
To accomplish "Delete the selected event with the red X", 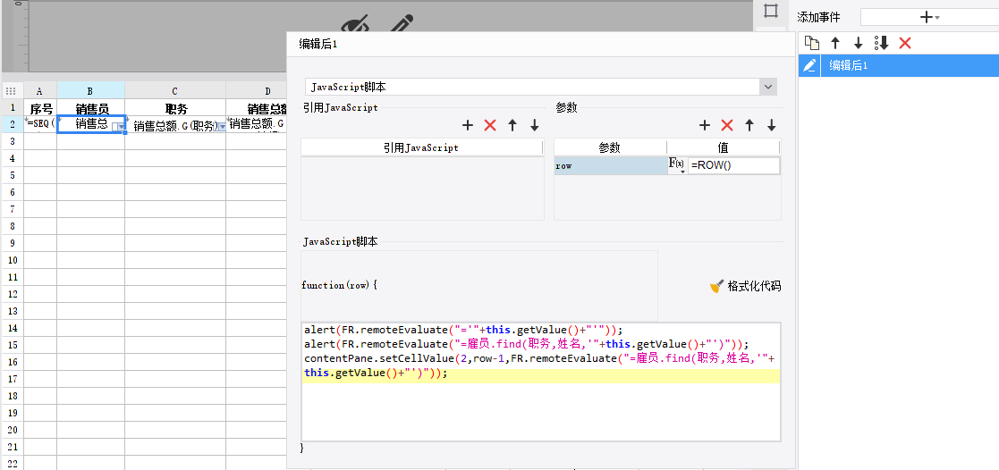I will [905, 43].
